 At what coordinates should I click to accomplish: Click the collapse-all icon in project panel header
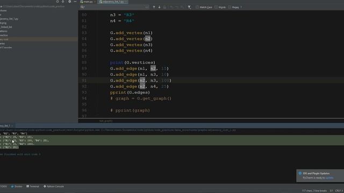click(63, 2)
